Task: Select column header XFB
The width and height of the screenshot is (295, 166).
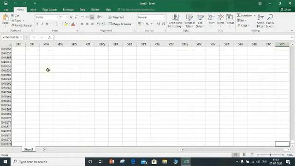Action: click(x=254, y=44)
